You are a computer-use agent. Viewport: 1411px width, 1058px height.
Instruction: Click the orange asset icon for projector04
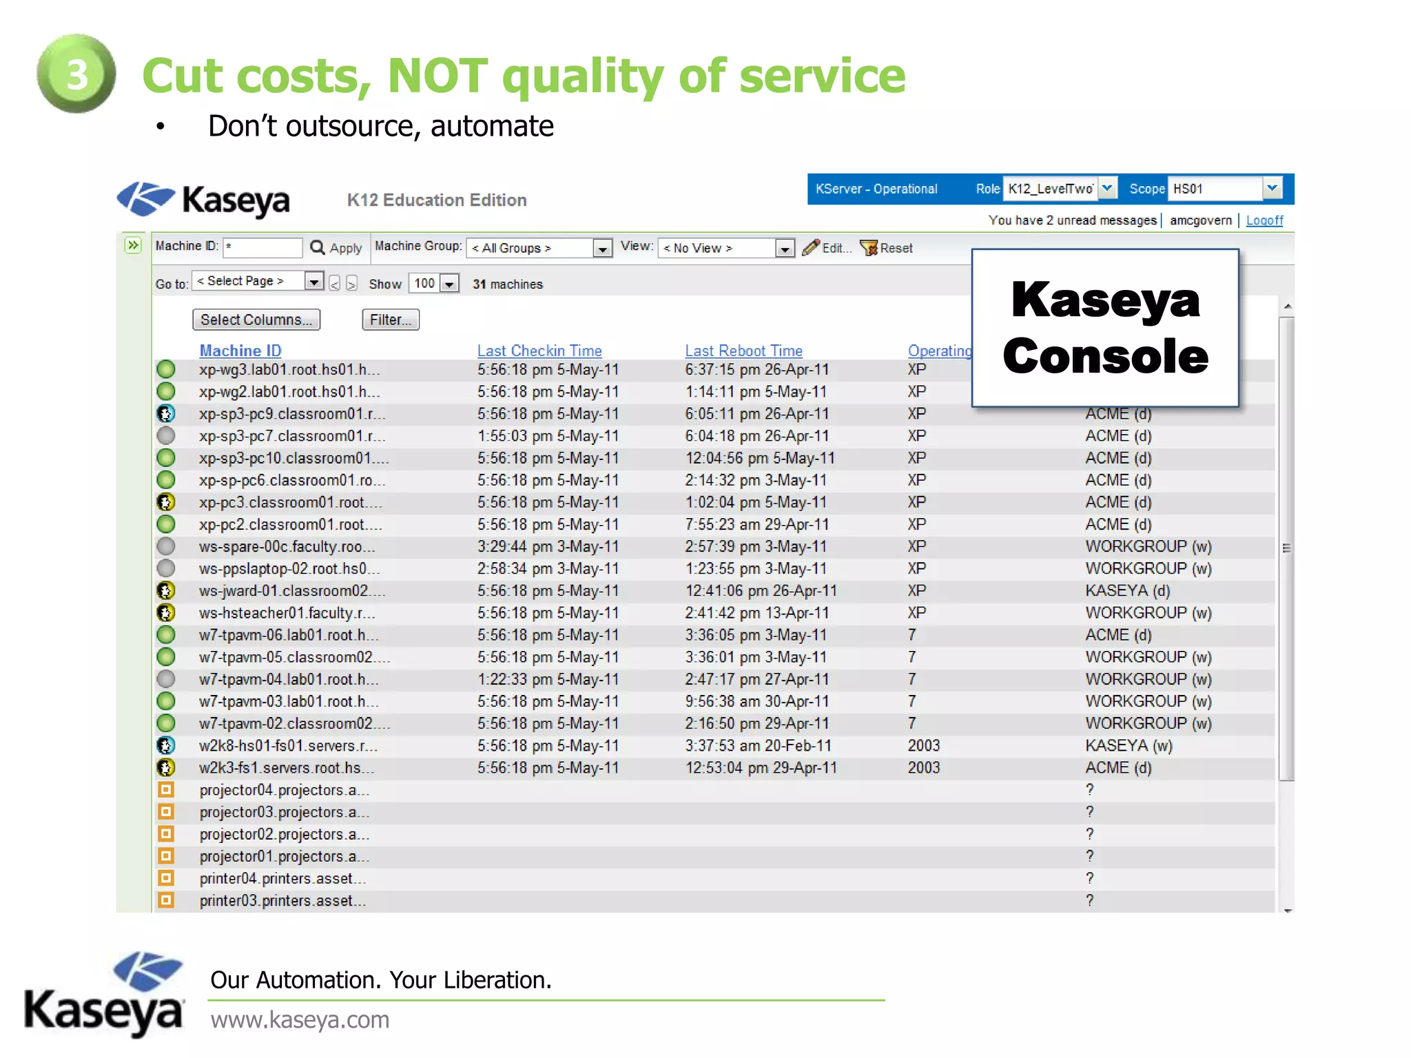(166, 789)
